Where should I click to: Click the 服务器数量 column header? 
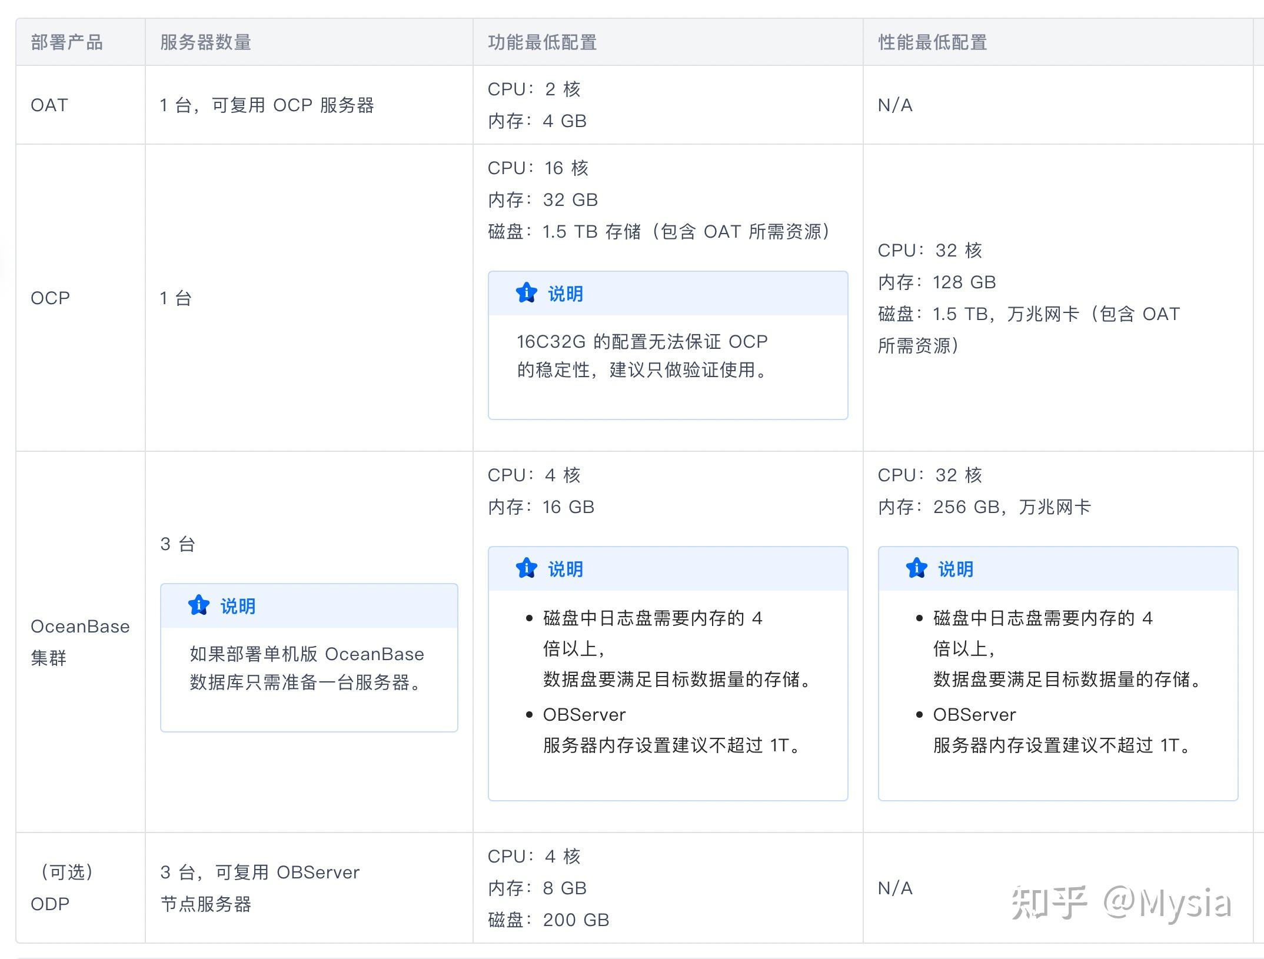(x=205, y=42)
